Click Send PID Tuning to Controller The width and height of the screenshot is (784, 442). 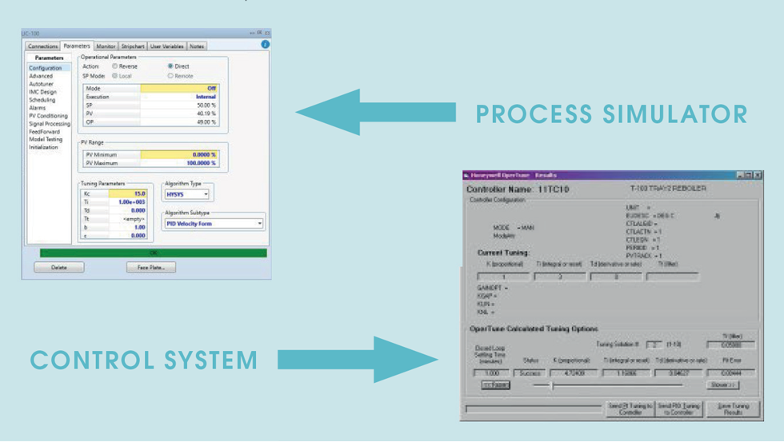680,408
